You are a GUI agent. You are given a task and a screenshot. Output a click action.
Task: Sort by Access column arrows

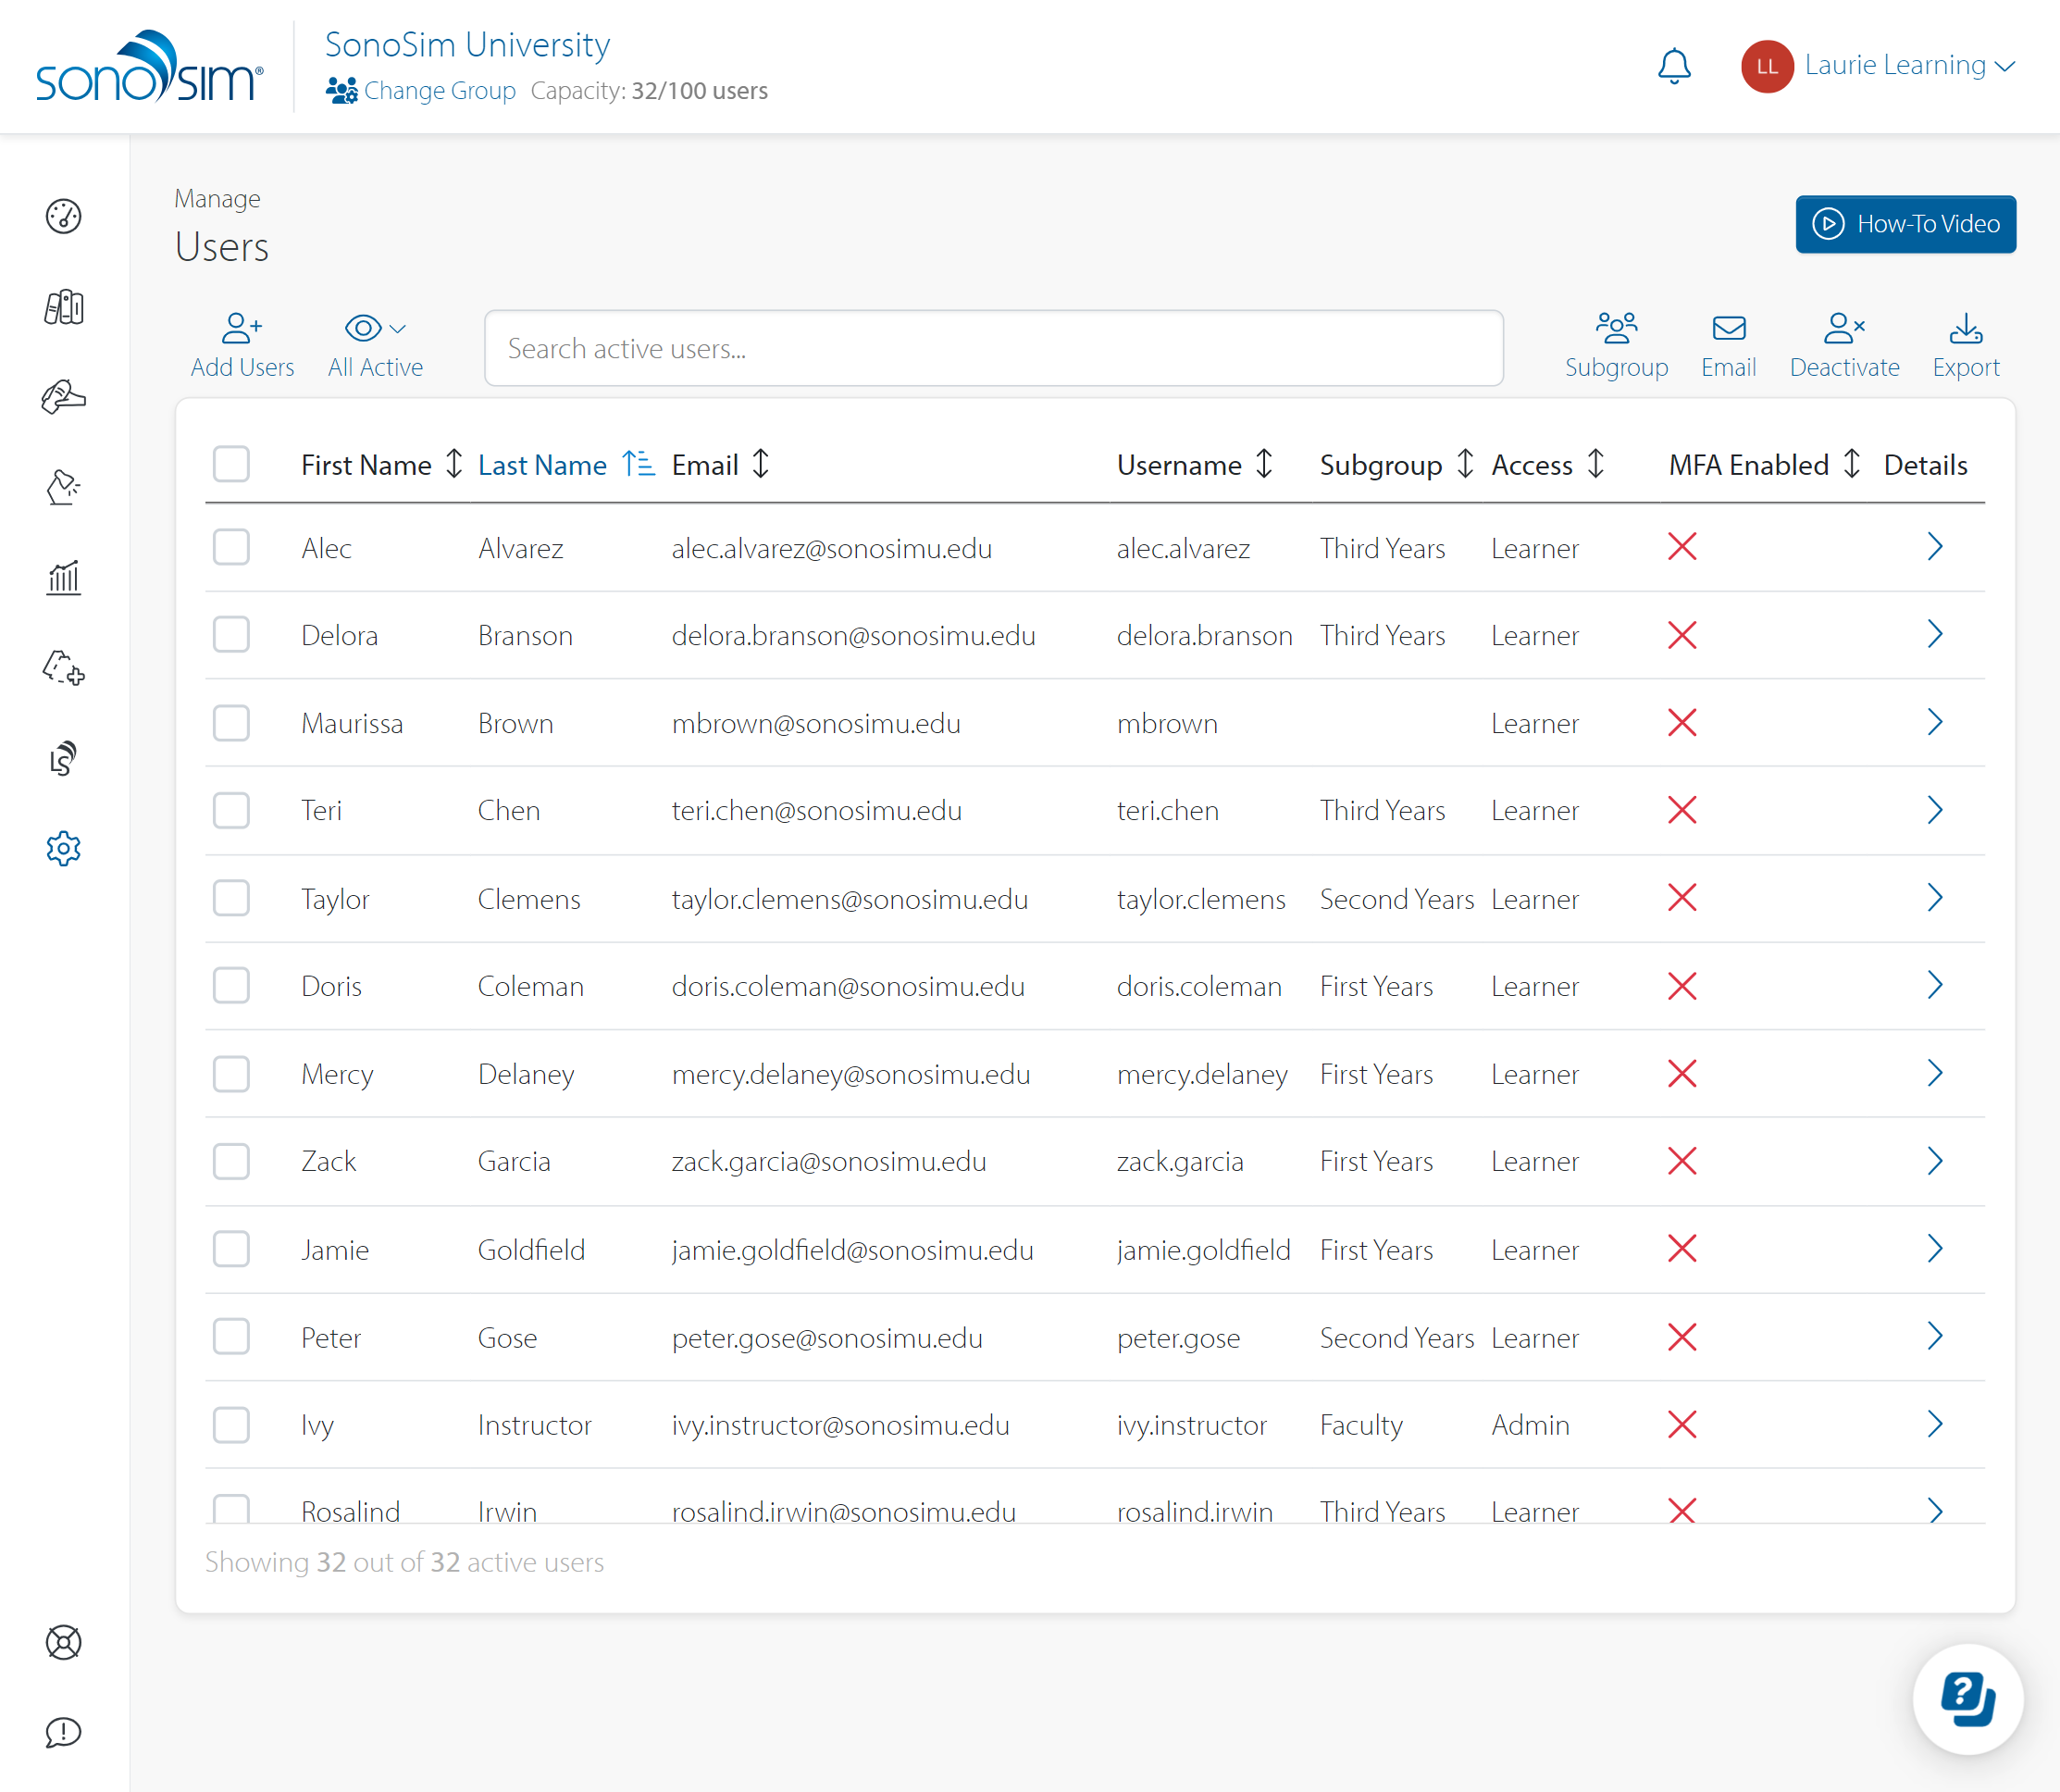pyautogui.click(x=1596, y=464)
